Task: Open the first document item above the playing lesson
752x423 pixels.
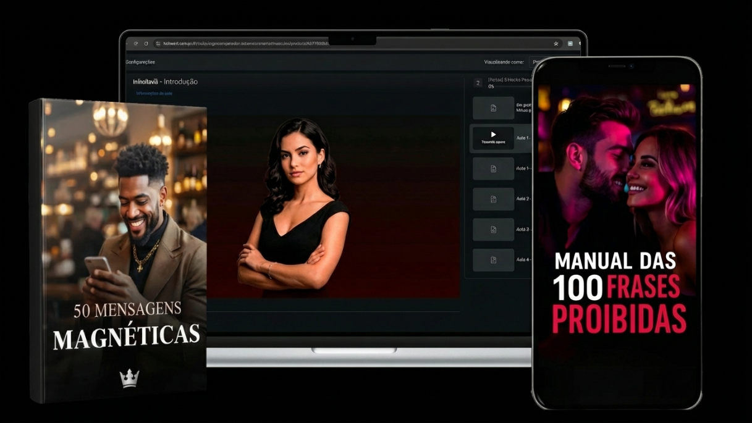Action: click(x=493, y=108)
